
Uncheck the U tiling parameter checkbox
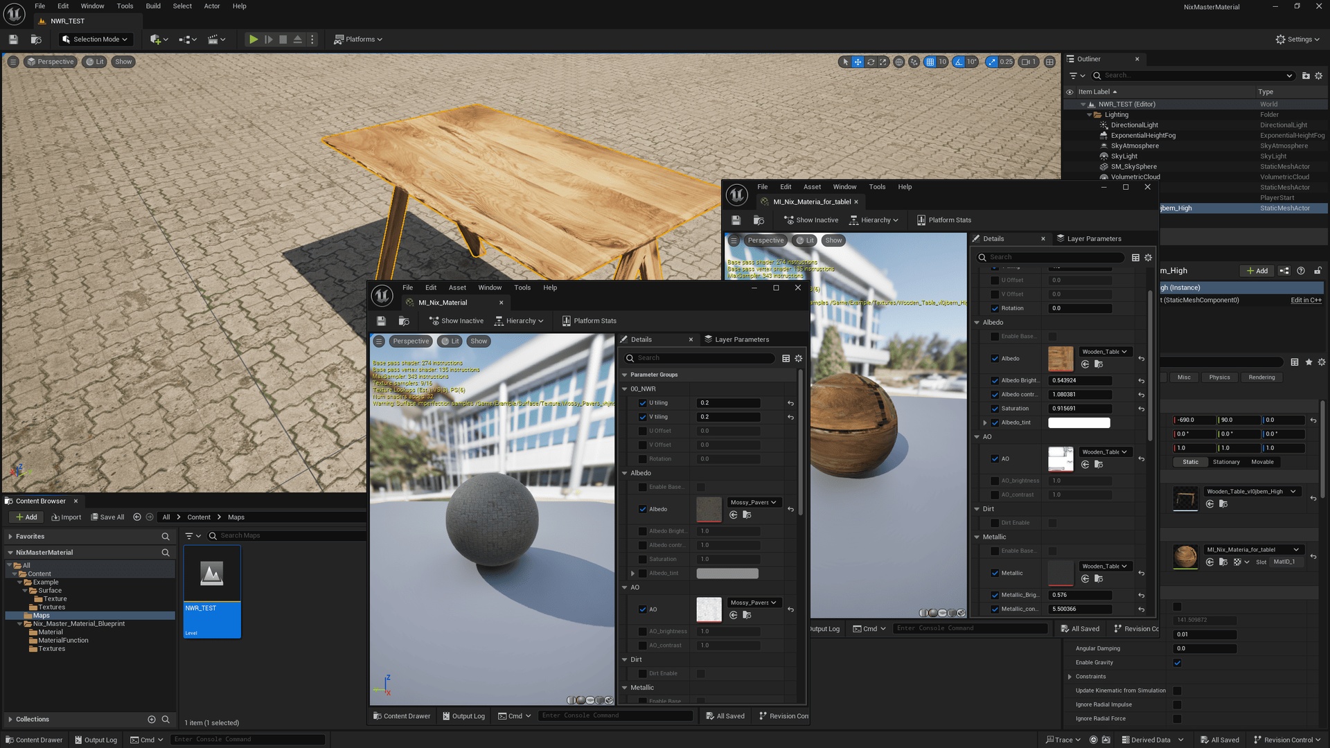click(642, 403)
